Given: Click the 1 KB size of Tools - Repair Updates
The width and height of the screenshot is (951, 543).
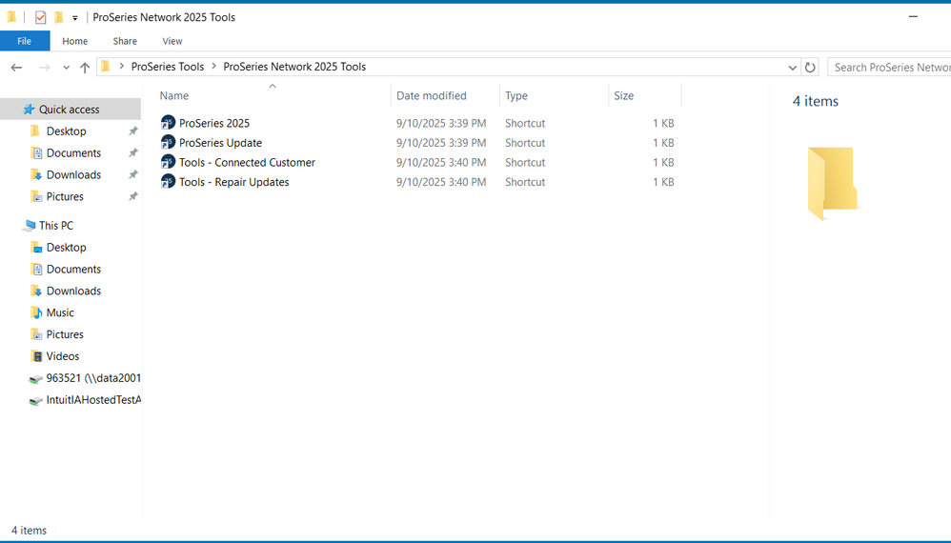Looking at the screenshot, I should [x=663, y=182].
